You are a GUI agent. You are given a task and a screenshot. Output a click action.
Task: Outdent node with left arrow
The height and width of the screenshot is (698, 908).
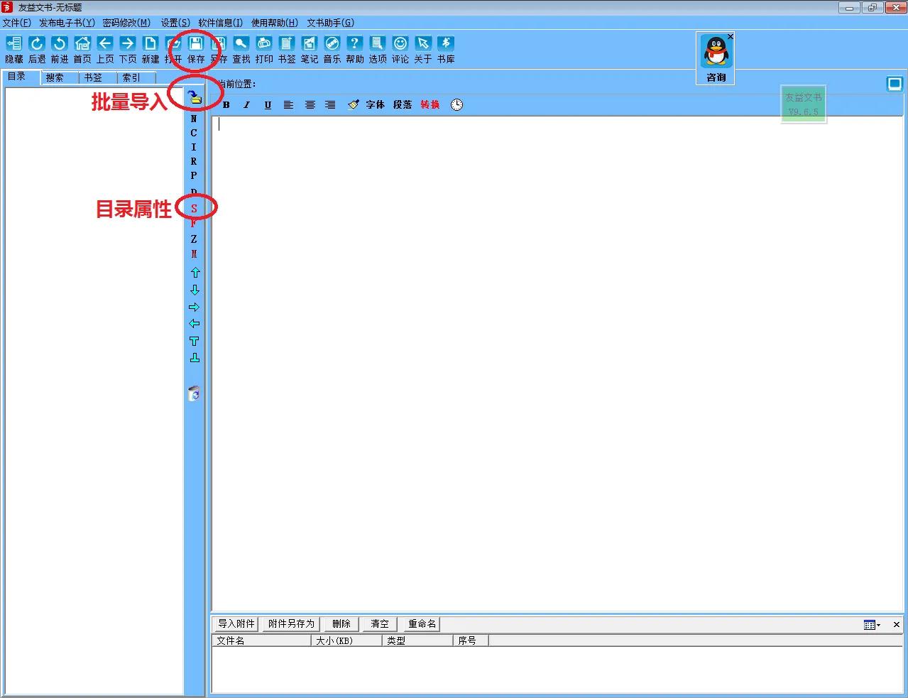coord(195,324)
